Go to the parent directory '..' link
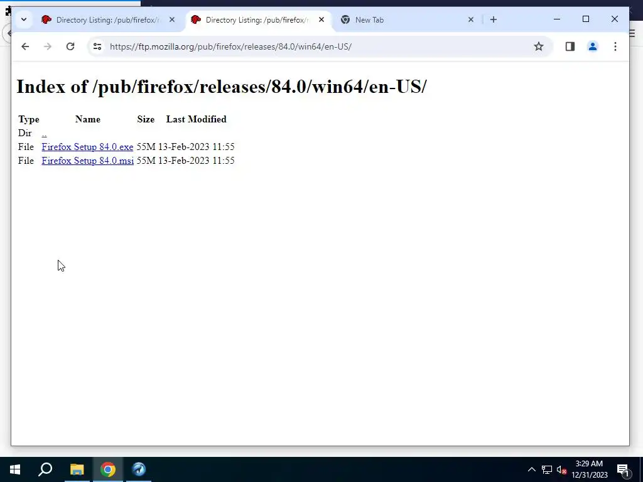The height and width of the screenshot is (482, 643). (44, 133)
